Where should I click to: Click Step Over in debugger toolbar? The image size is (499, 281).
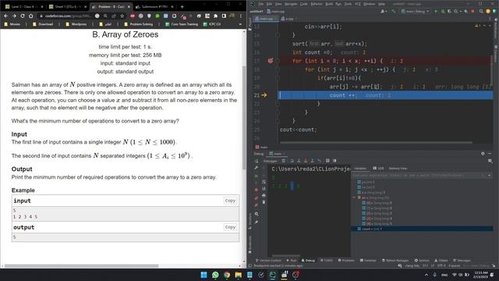click(292, 161)
